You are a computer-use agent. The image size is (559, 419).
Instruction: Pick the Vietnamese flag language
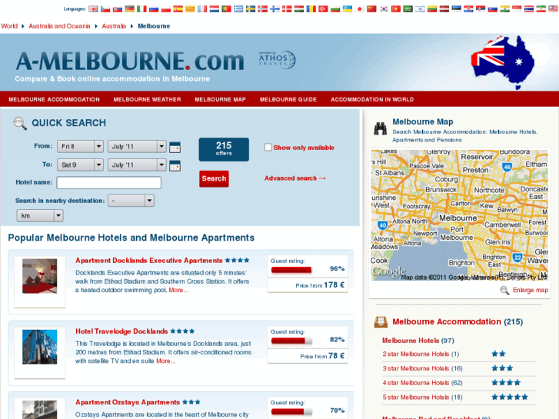396,9
